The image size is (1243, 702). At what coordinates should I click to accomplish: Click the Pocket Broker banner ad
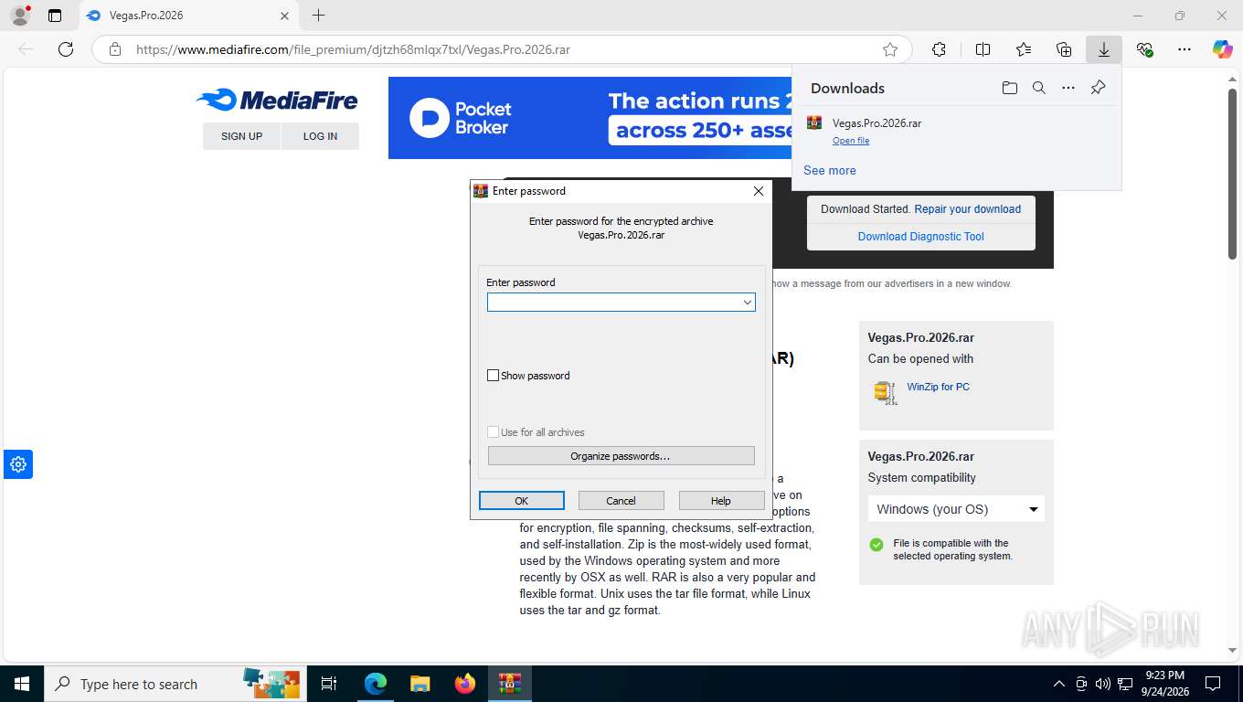590,118
